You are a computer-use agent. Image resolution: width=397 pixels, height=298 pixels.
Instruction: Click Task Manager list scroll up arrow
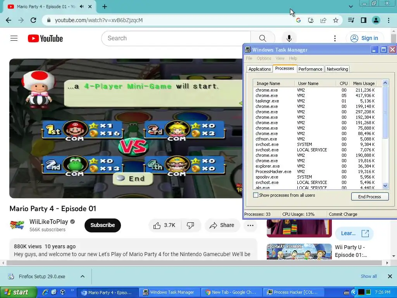pyautogui.click(x=385, y=83)
